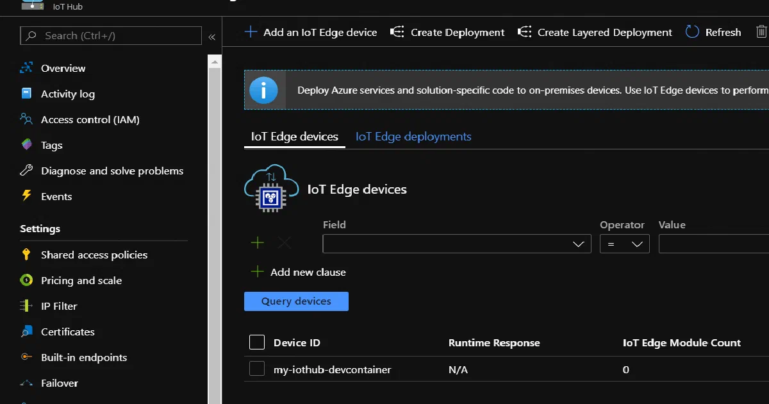Click the Overview icon in sidebar
This screenshot has width=769, height=404.
tap(26, 68)
